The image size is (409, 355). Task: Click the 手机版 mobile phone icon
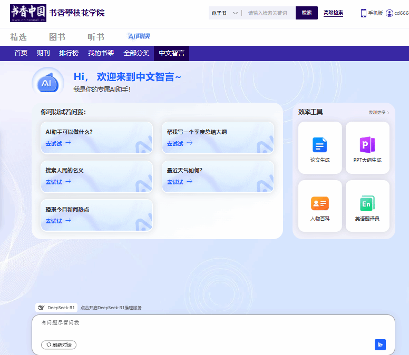coord(364,13)
